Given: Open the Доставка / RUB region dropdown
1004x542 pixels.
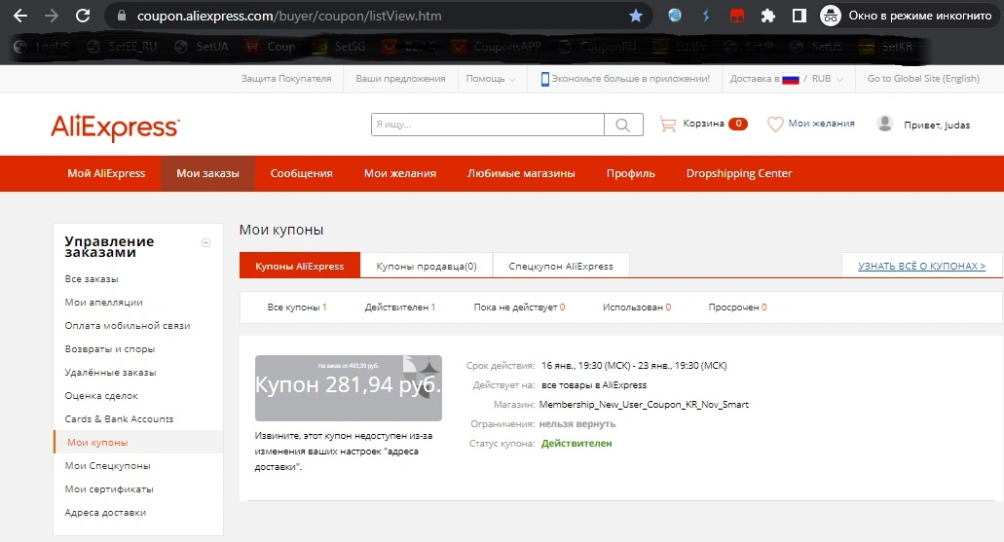Looking at the screenshot, I should [x=787, y=79].
